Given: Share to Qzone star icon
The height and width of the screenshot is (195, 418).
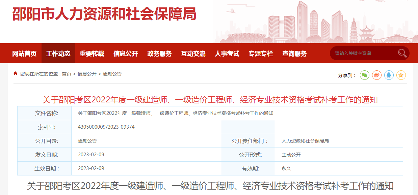Looking at the screenshot, I should point(401,75).
